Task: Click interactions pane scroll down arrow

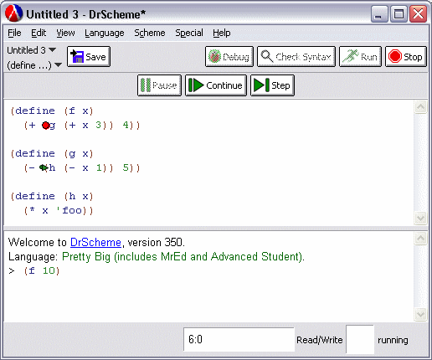Action: (420, 314)
